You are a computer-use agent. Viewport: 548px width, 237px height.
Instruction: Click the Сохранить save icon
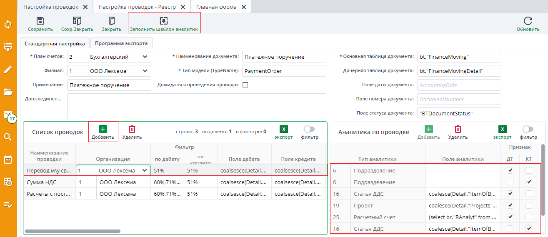(x=40, y=21)
